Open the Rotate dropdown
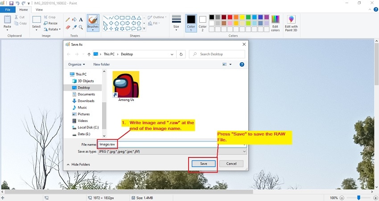Viewport: 379px width, 201px height. point(52,29)
